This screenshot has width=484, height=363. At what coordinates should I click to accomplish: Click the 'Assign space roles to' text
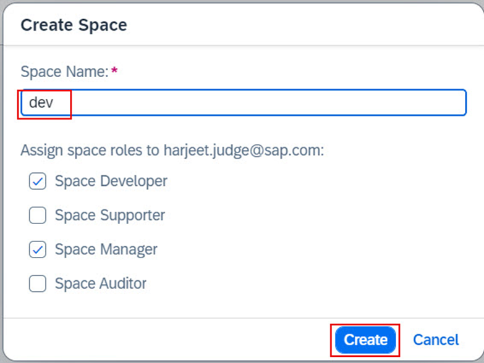tap(90, 150)
